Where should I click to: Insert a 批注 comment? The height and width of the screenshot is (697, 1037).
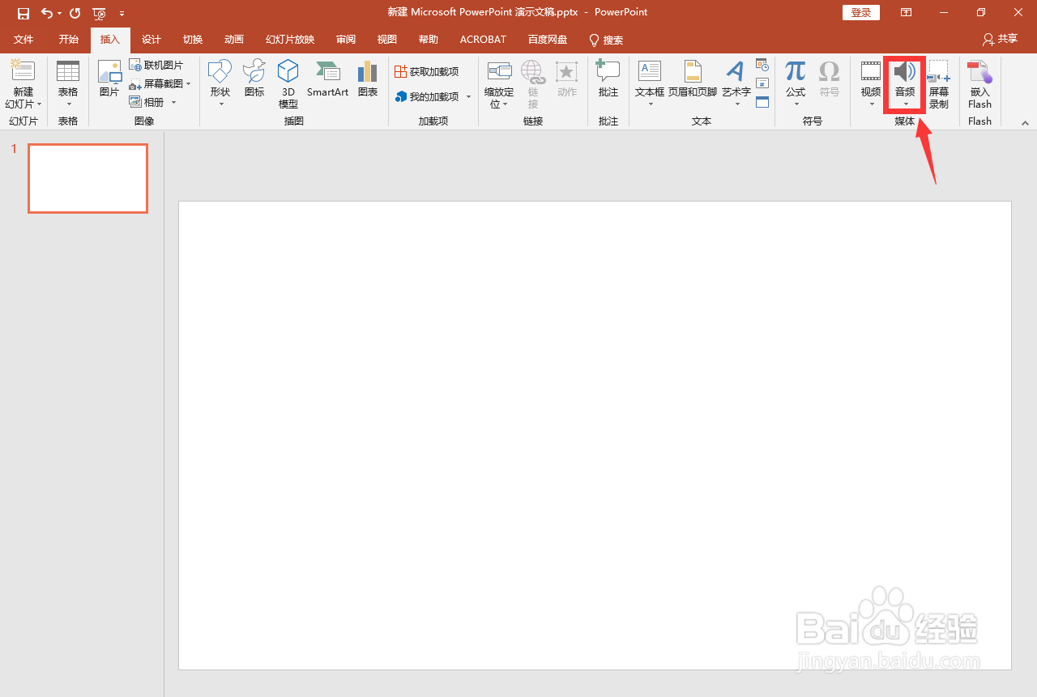tap(608, 79)
